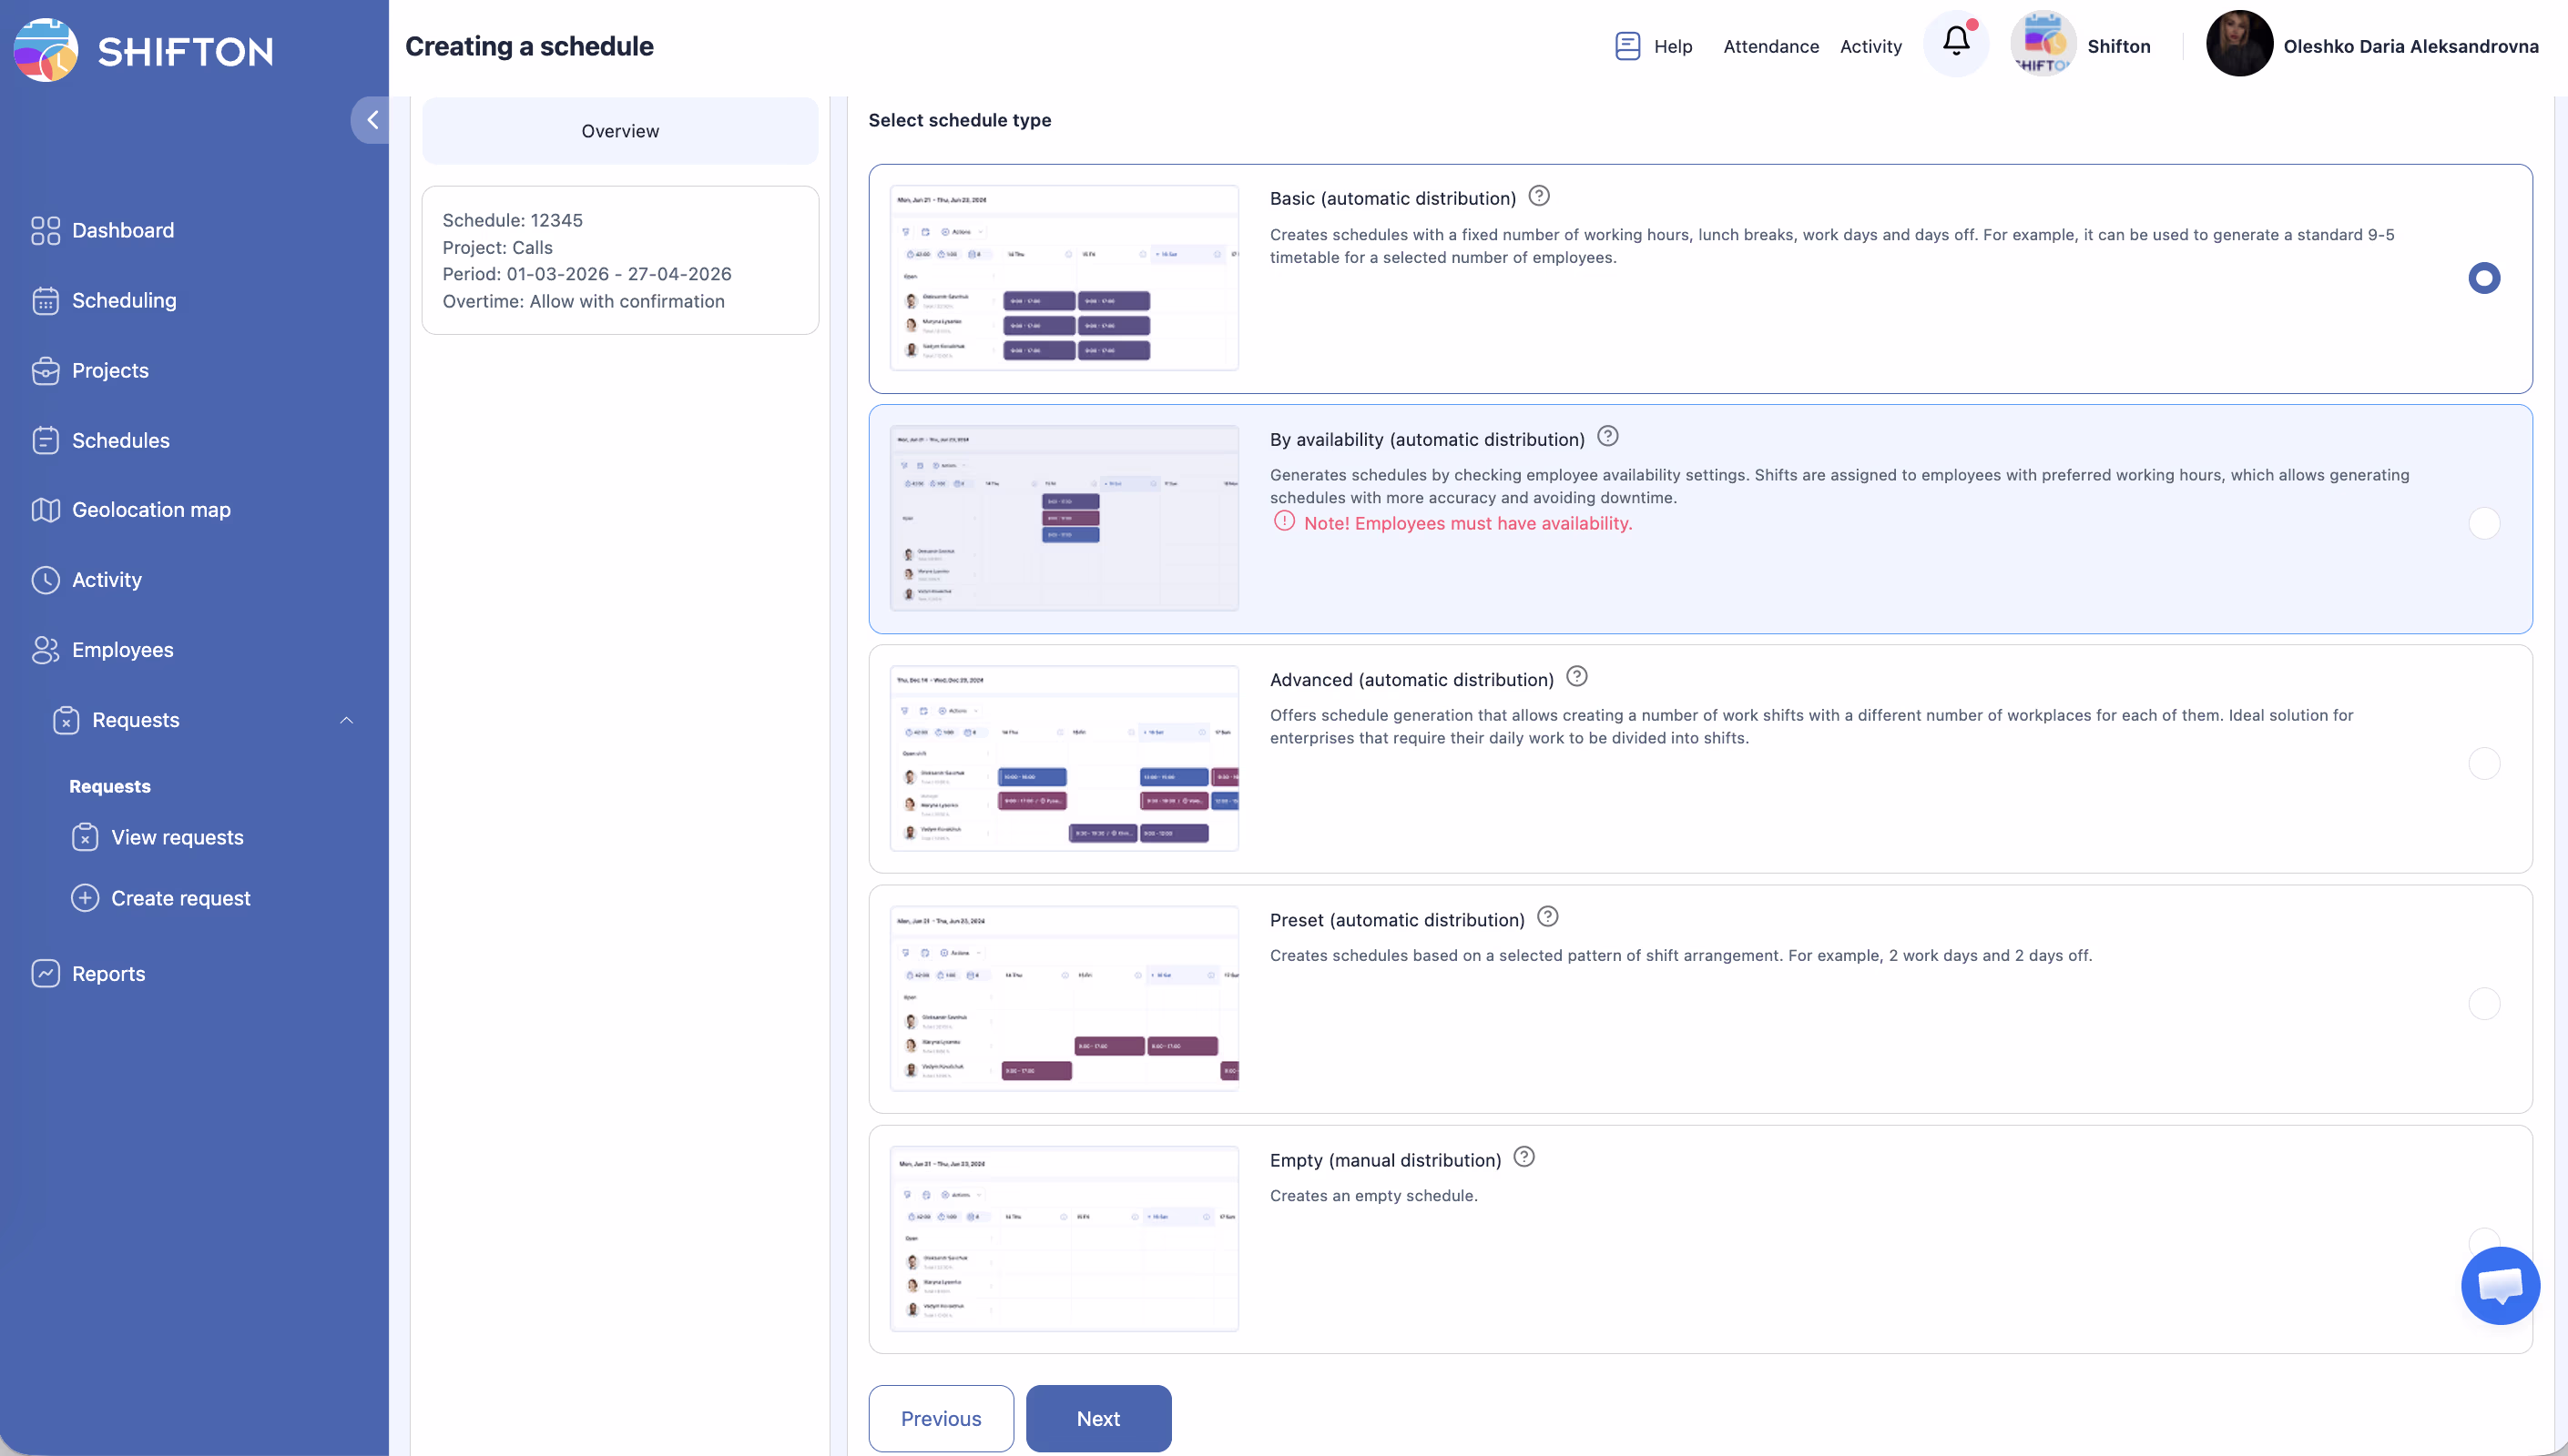
Task: Click the Basic schedule preview thumbnail
Action: [x=1064, y=278]
